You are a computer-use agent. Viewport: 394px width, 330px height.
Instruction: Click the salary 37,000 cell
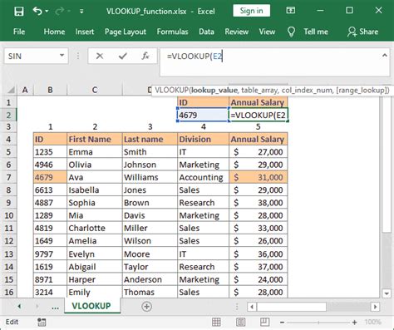click(x=259, y=267)
